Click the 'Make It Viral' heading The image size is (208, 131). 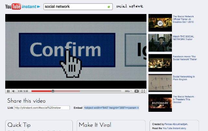coord(95,125)
